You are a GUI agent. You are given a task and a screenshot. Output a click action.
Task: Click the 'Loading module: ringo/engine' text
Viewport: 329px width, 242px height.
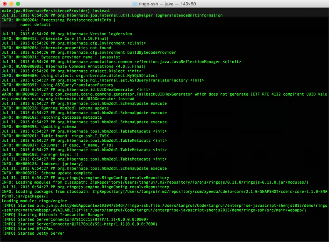[34, 201]
